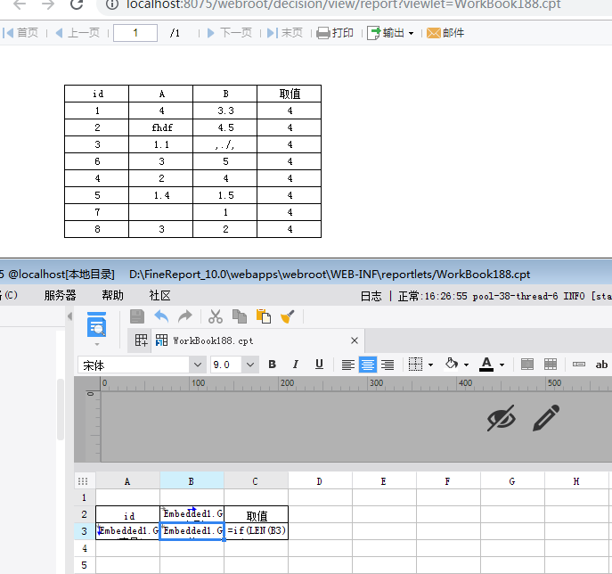Screen dimensions: 612x574
Task: Click the mail (邮件) button
Action: pyautogui.click(x=445, y=33)
